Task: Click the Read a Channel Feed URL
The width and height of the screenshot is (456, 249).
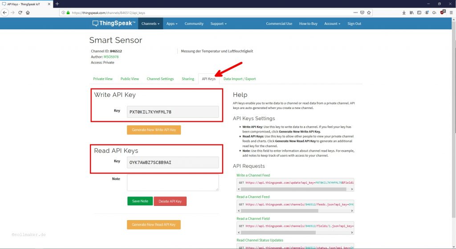Action: pyautogui.click(x=300, y=204)
